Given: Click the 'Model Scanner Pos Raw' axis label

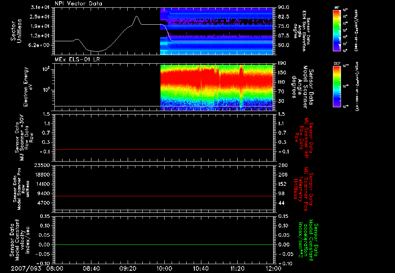Looking at the screenshot, I should tap(21, 189).
